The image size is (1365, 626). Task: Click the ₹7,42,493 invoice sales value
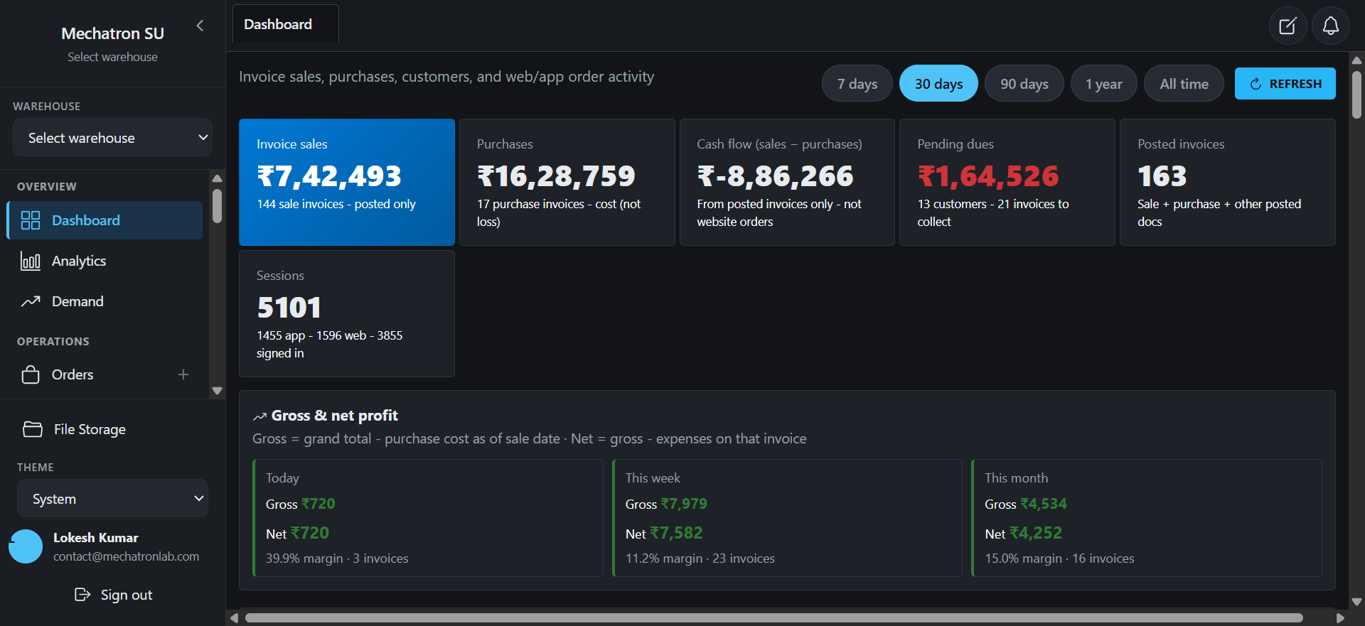pyautogui.click(x=329, y=176)
